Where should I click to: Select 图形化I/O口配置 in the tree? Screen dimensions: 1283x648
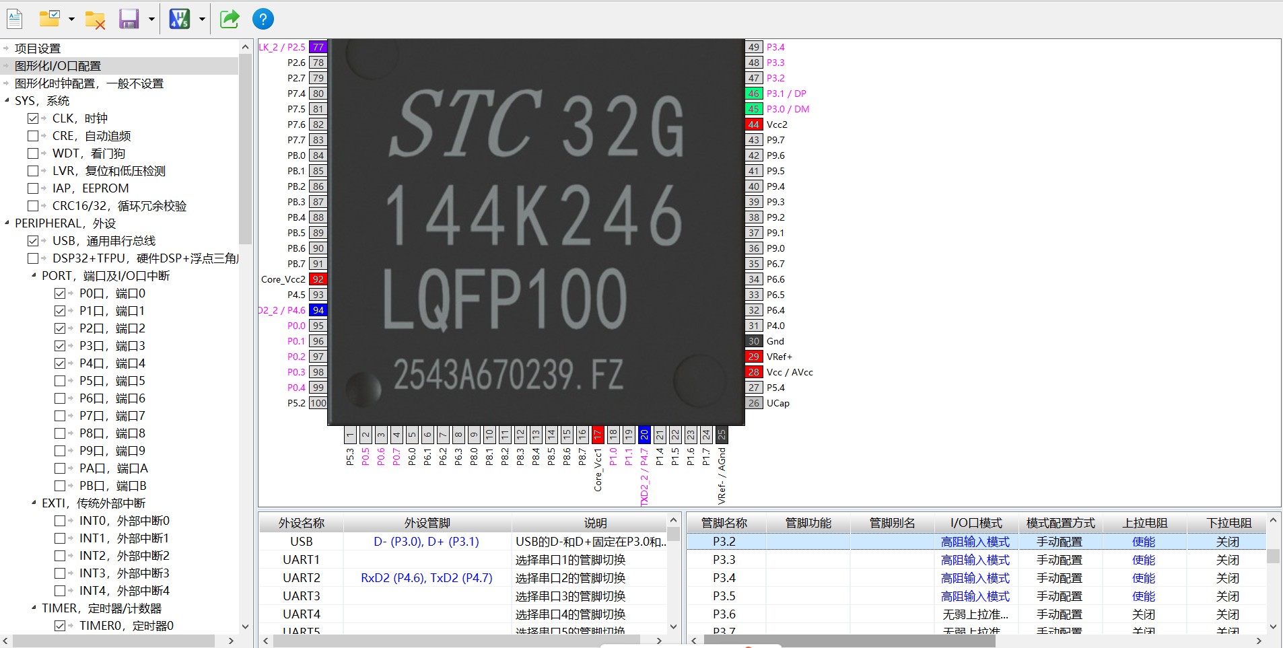click(58, 66)
